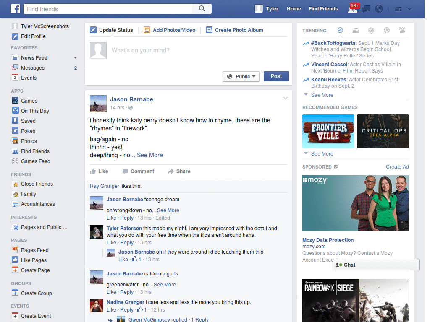Click Edit Profile pencil icon
This screenshot has width=430, height=322.
pyautogui.click(x=15, y=36)
